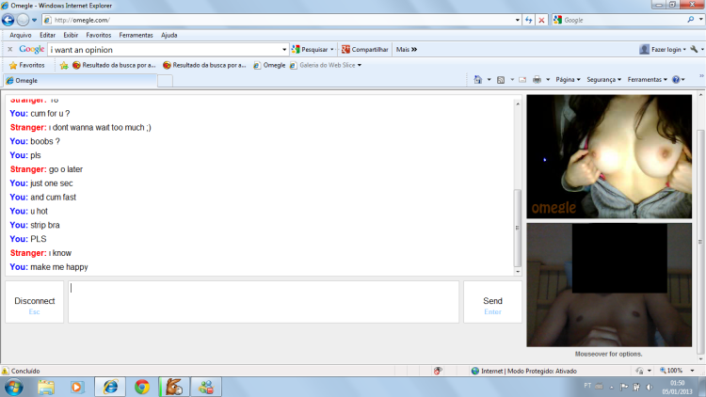706x397 pixels.
Task: Expand the Página dropdown menu
Action: (x=568, y=80)
